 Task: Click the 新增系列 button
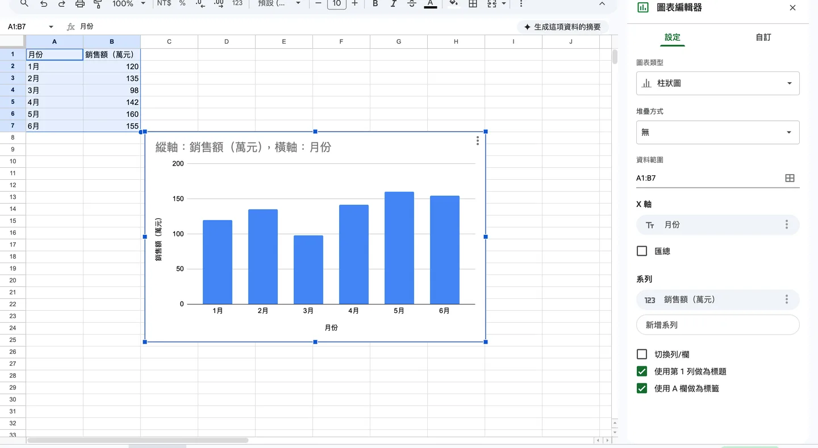(x=718, y=325)
